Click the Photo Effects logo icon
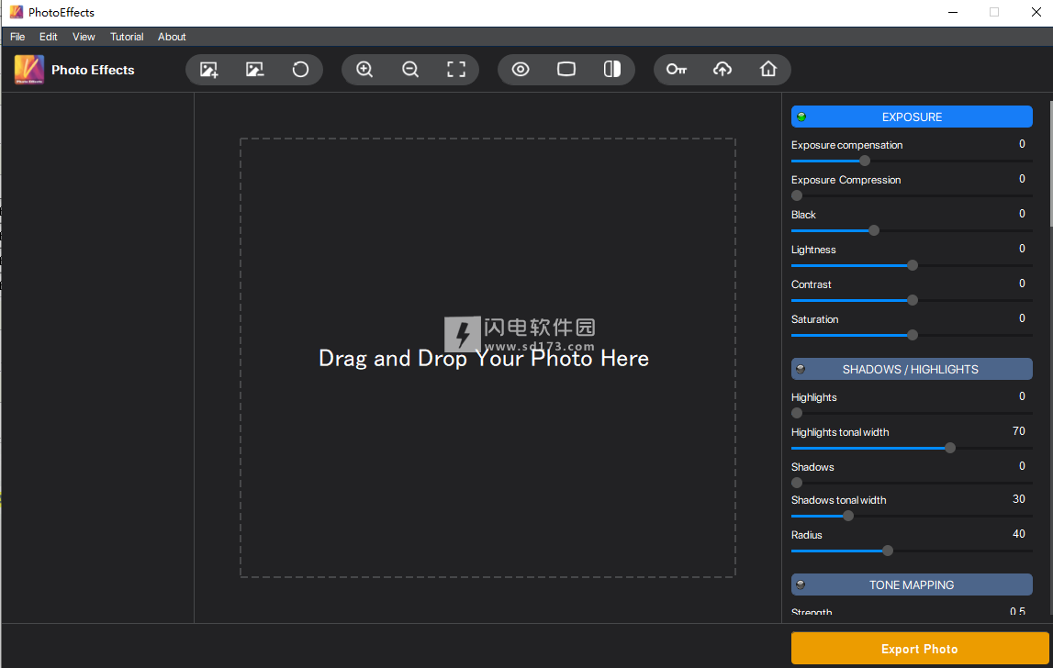Viewport: 1053px width, 668px height. coord(28,69)
